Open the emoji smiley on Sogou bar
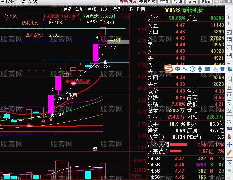233x180 pixels. click(x=192, y=69)
